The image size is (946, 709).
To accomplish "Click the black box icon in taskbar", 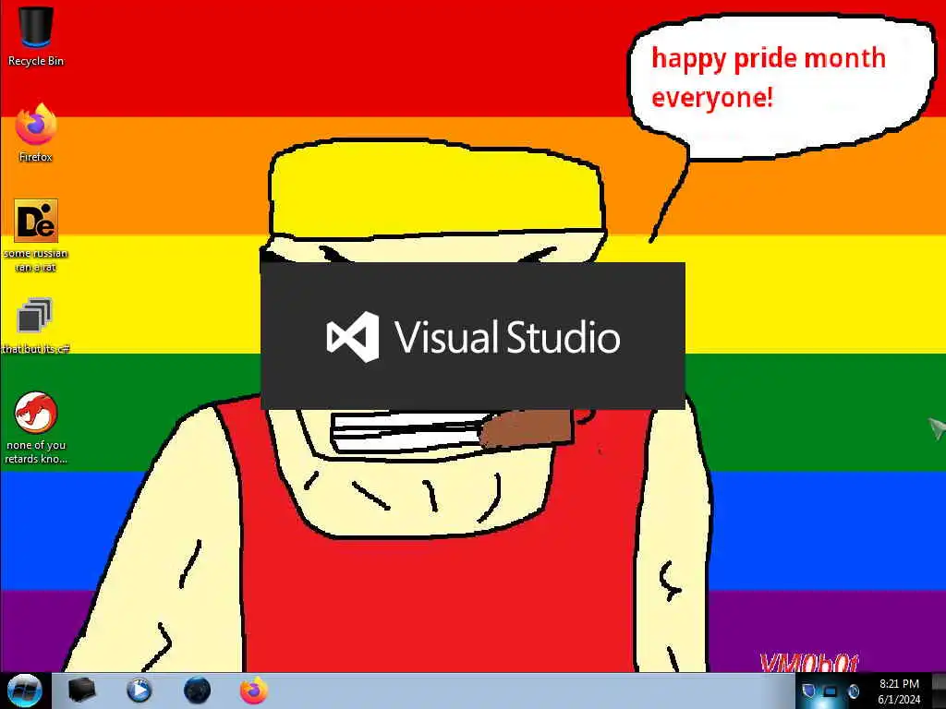I will [81, 691].
